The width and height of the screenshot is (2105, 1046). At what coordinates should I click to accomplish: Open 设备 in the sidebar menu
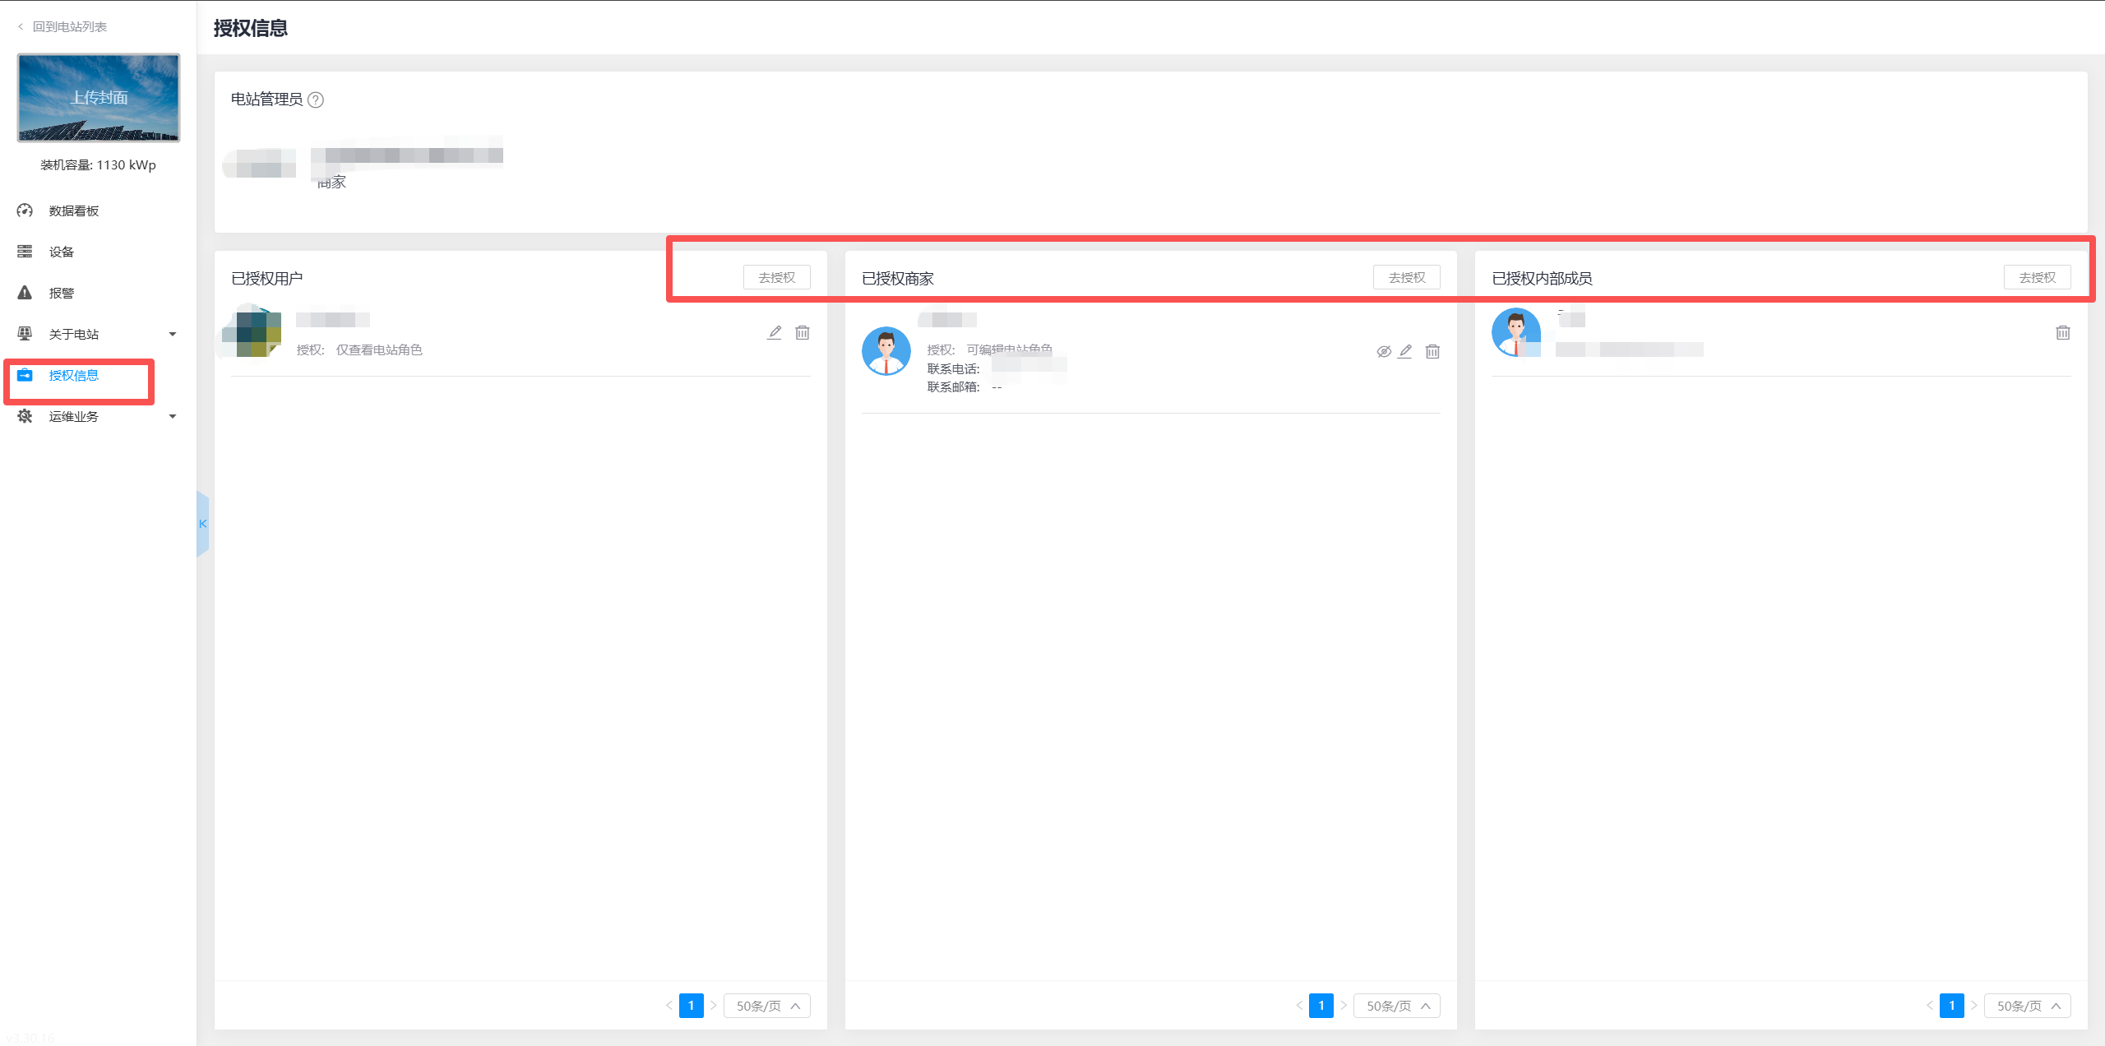click(61, 252)
